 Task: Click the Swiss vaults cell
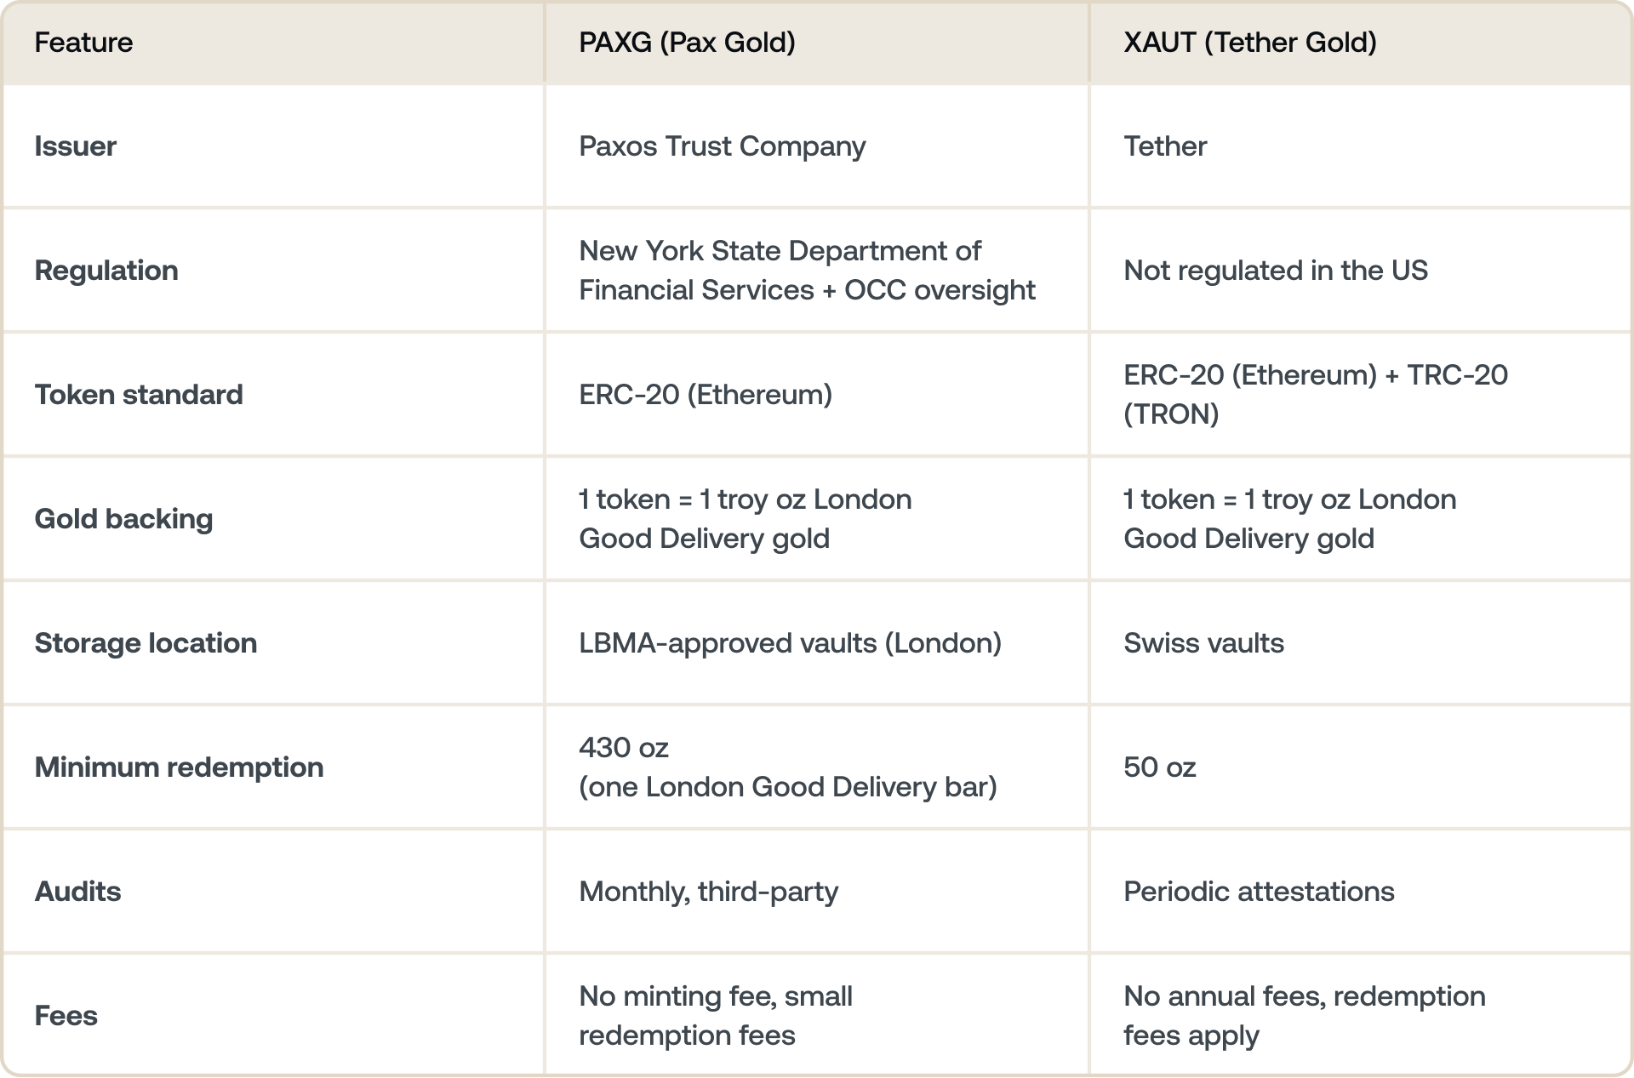point(1203,643)
